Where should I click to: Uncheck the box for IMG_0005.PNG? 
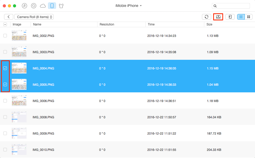tap(5, 84)
